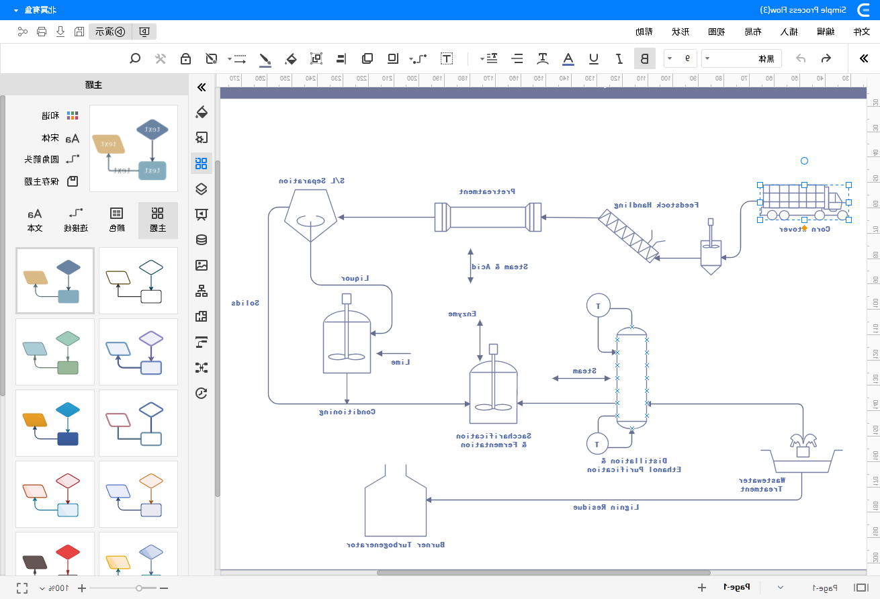The image size is (880, 599).
Task: Click the 圆角箭头 connector option
Action: [x=51, y=160]
